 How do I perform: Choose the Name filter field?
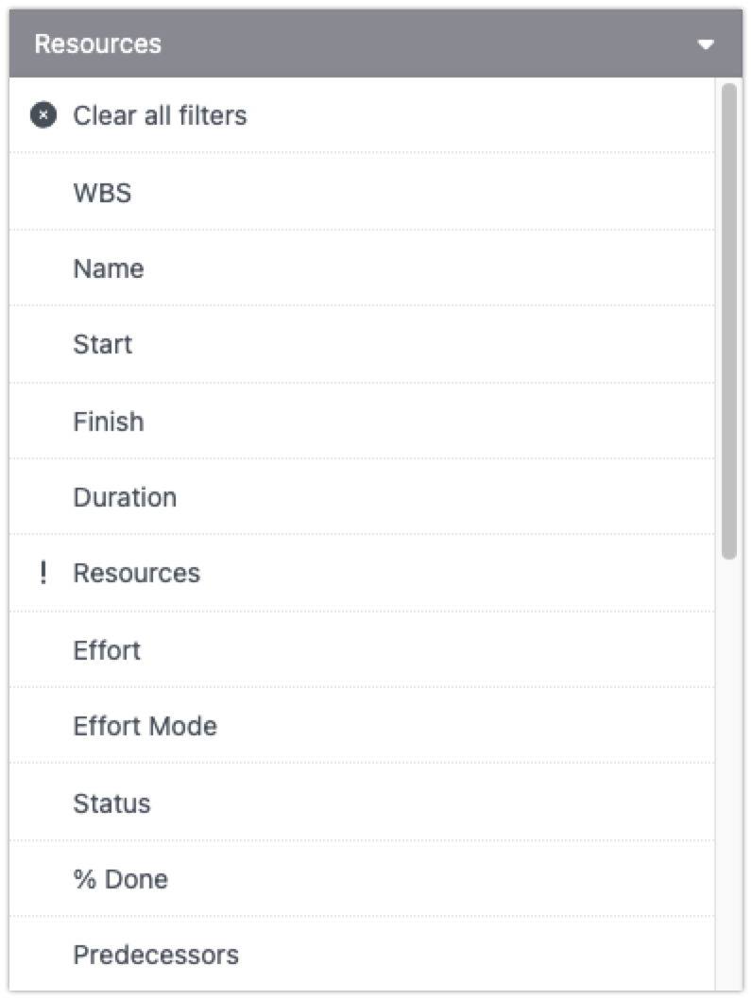tap(109, 268)
